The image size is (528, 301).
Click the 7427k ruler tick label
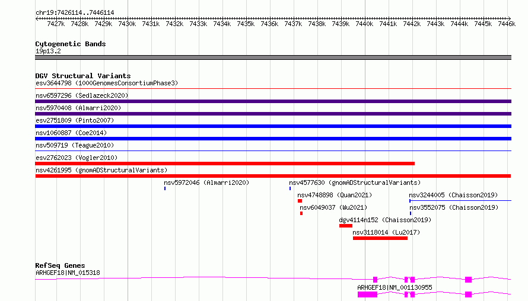(x=56, y=24)
